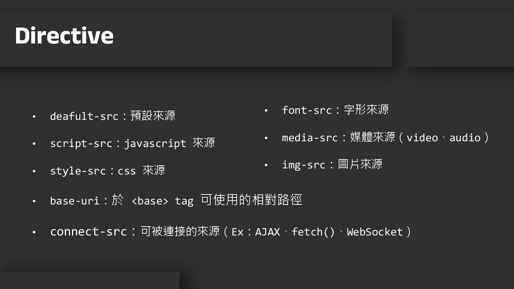Select the style-src css line
The height and width of the screenshot is (289, 514).
pos(107,171)
